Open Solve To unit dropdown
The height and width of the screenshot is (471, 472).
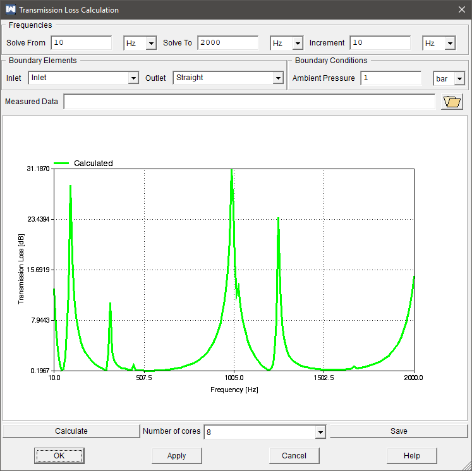click(x=298, y=43)
